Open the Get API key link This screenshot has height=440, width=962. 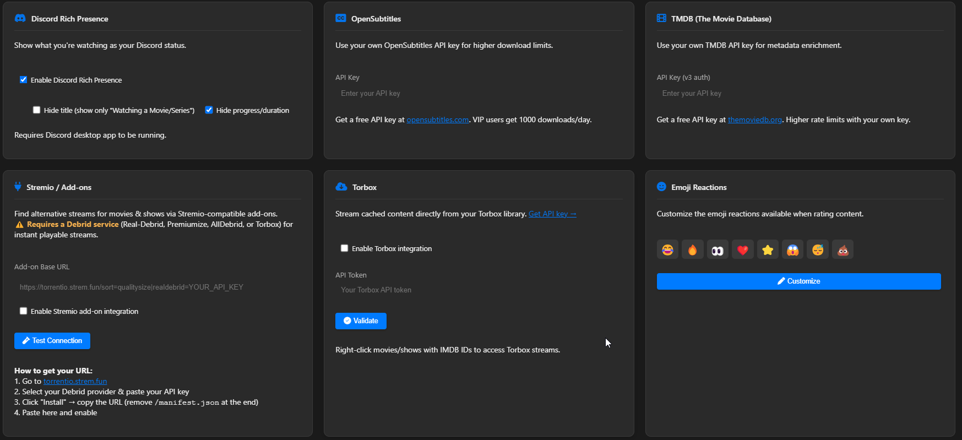[x=552, y=214]
